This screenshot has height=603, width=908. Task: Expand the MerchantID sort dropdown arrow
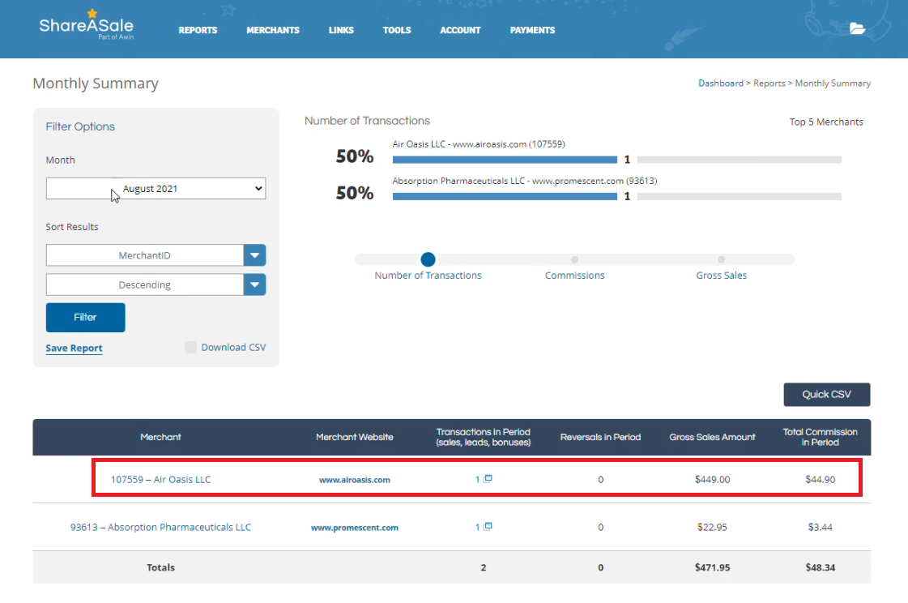[255, 255]
